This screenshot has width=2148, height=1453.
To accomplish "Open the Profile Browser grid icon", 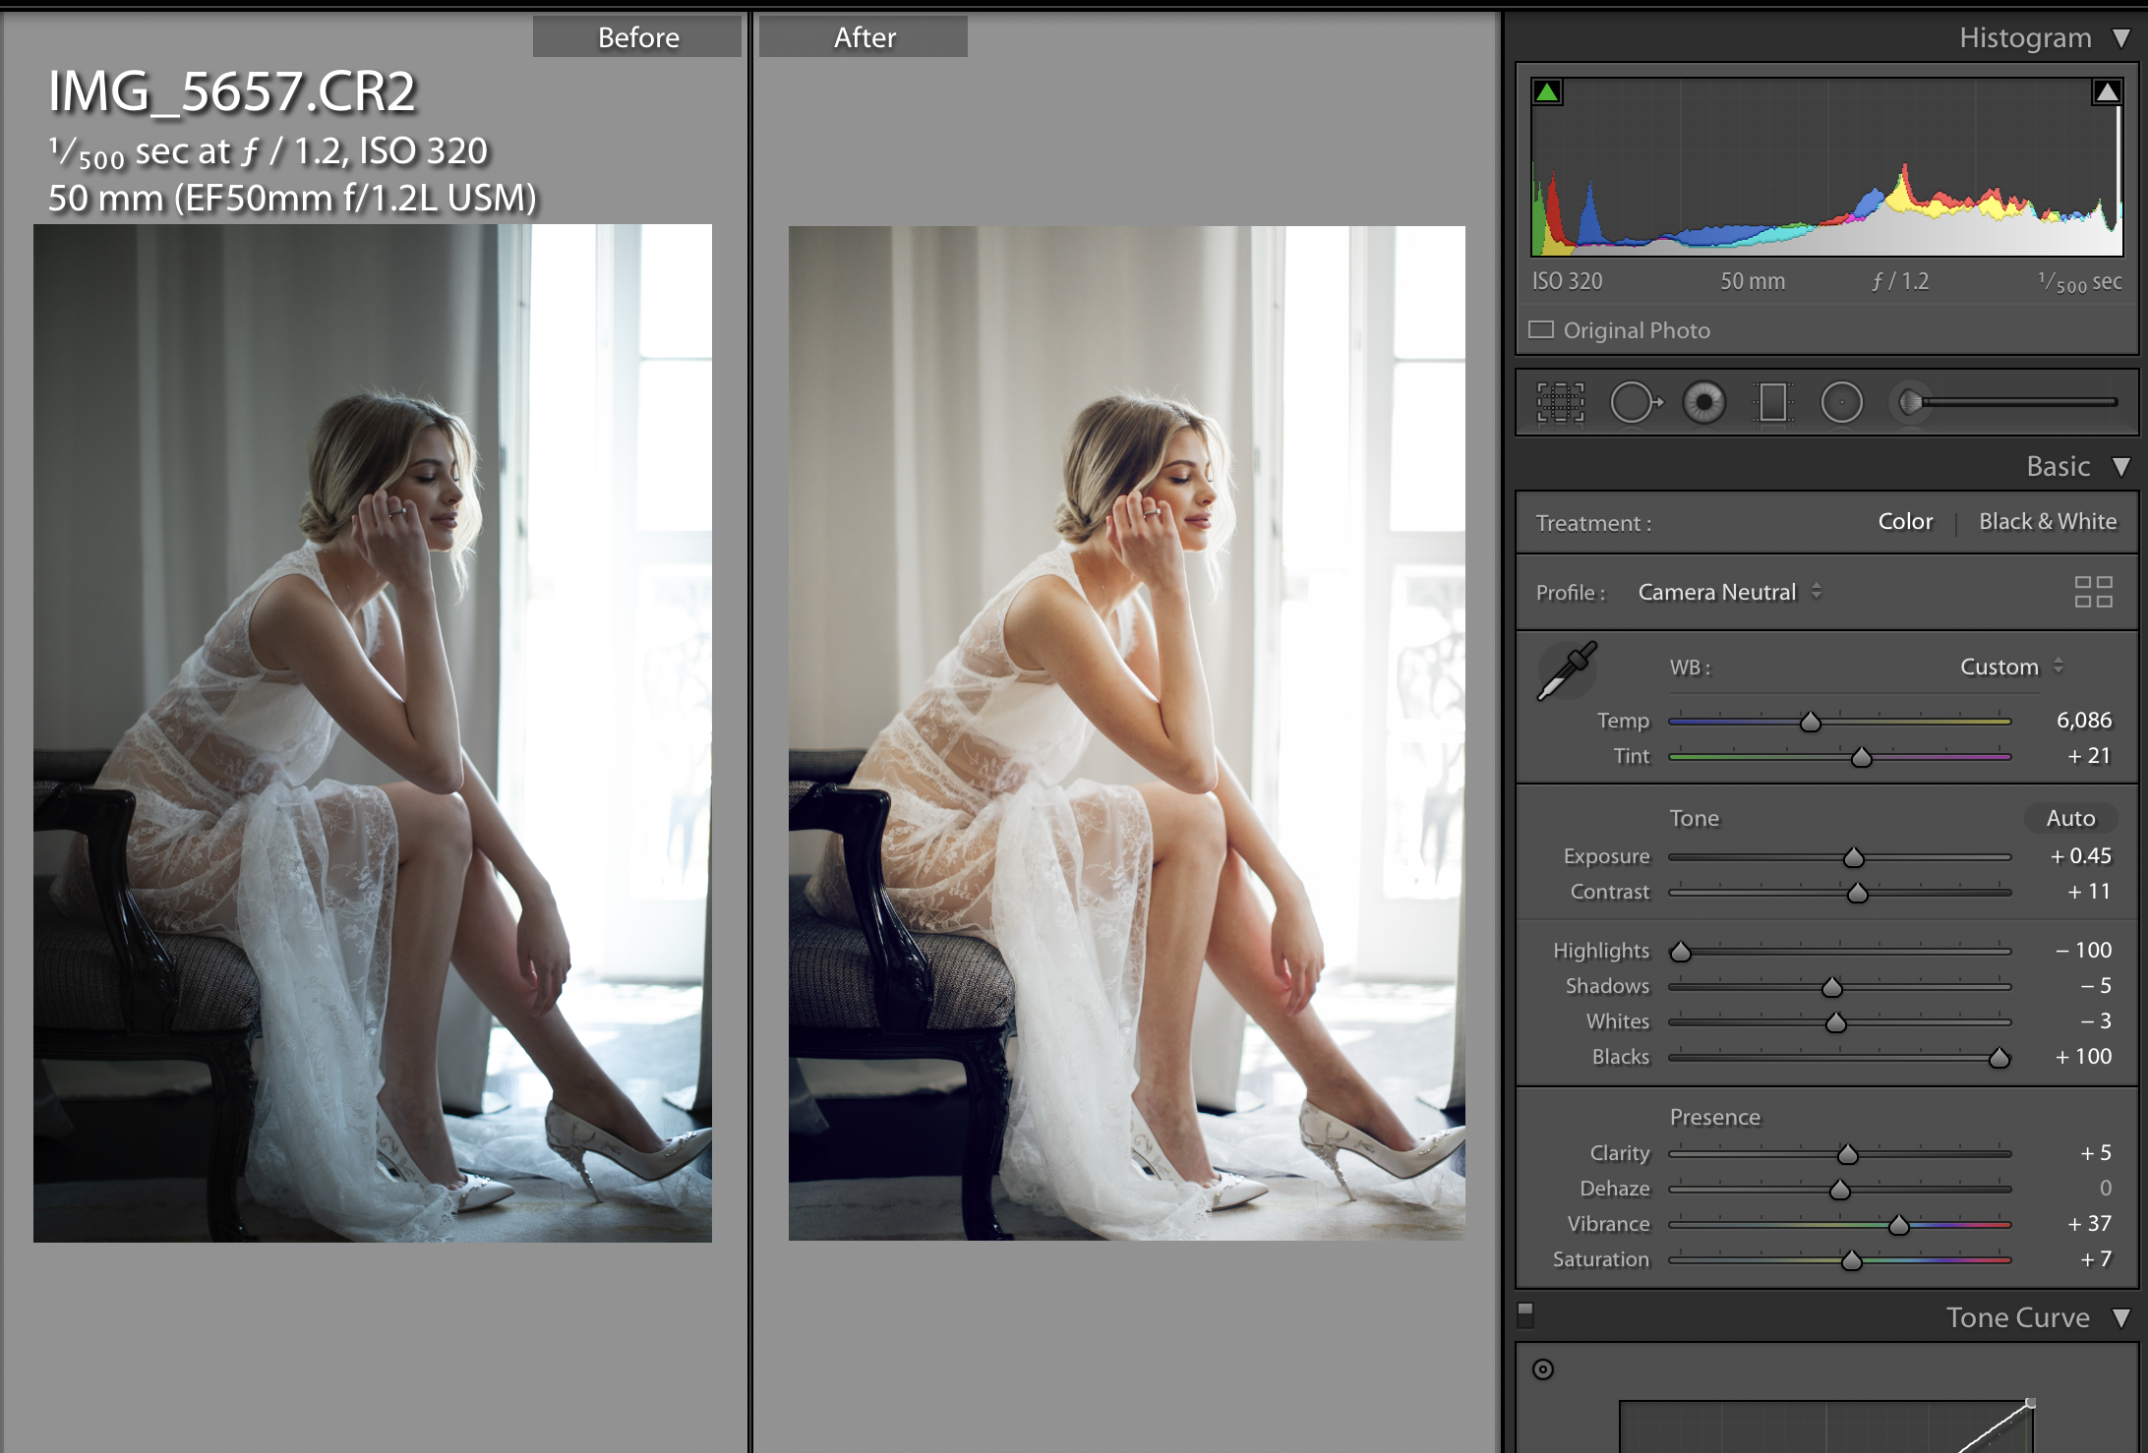I will (2093, 592).
